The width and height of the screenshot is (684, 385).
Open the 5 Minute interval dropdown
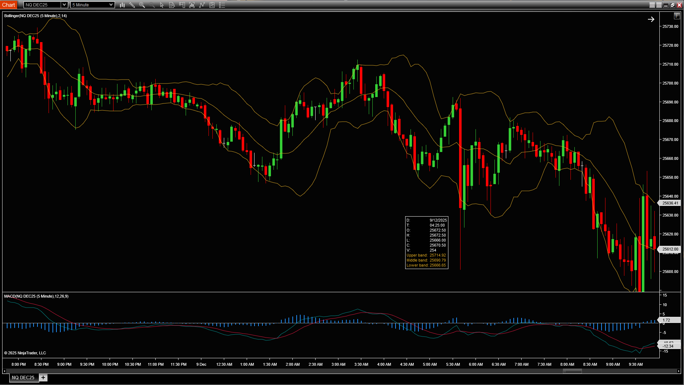111,5
